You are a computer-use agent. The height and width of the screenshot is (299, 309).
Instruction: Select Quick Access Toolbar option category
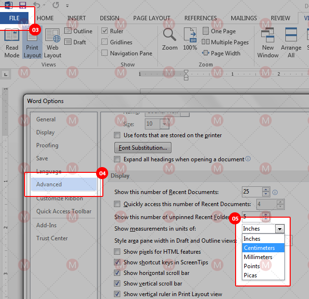64,211
